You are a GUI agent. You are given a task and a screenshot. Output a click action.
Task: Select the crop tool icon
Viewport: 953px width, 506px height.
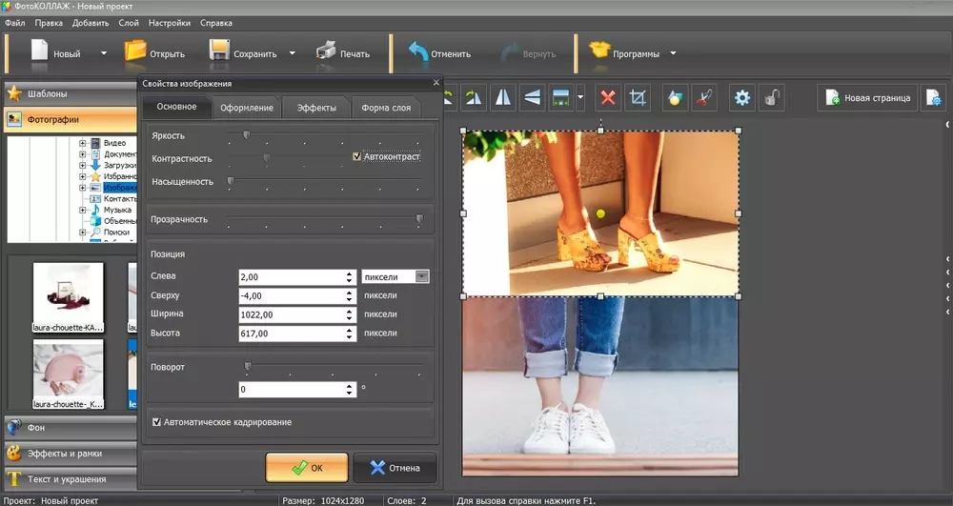point(639,97)
